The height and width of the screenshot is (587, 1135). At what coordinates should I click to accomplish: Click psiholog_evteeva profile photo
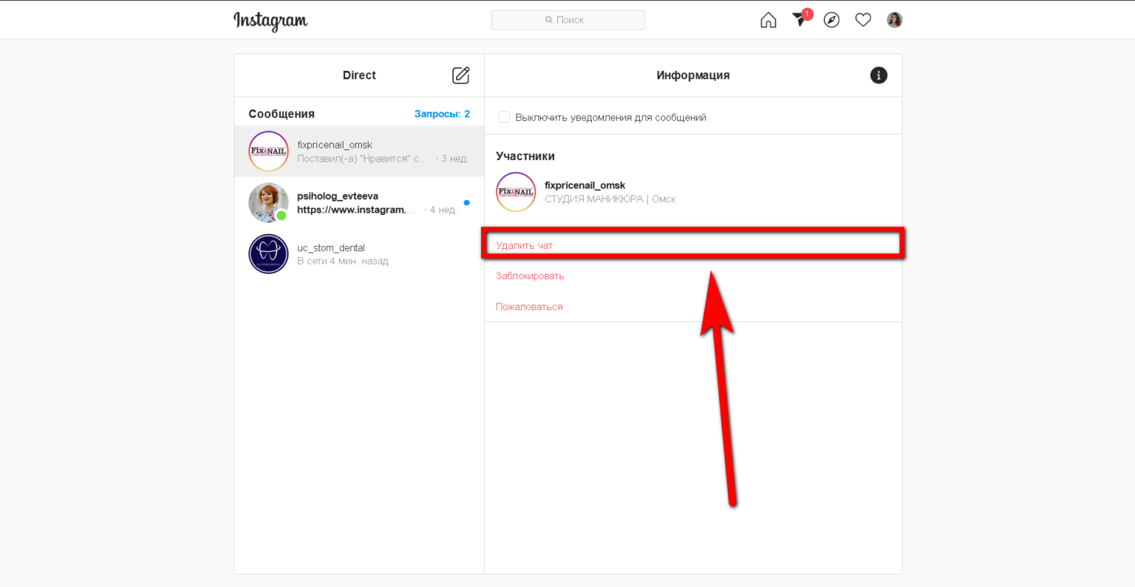point(268,202)
